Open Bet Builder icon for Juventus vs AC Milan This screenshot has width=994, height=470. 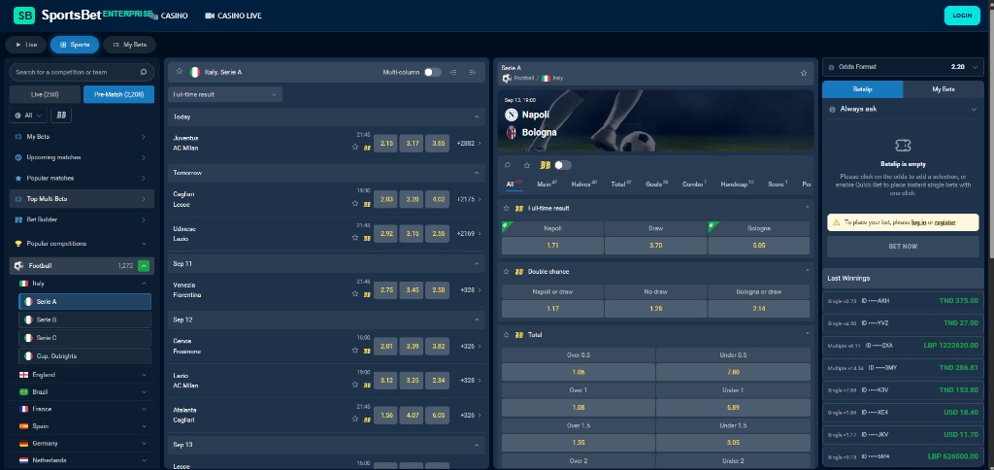pyautogui.click(x=366, y=148)
